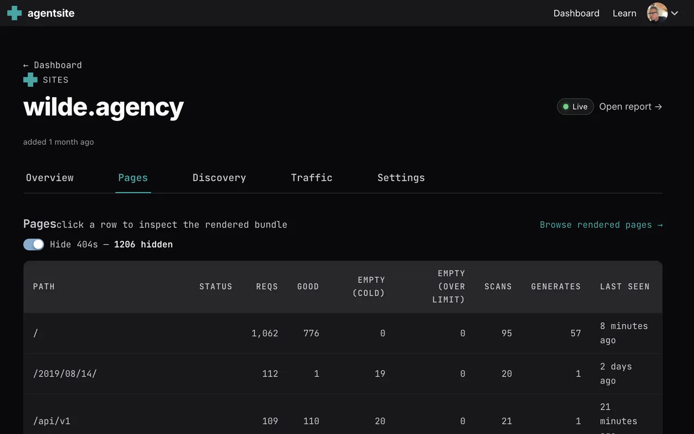Click the PATH column header
This screenshot has height=434, width=694.
click(x=44, y=286)
